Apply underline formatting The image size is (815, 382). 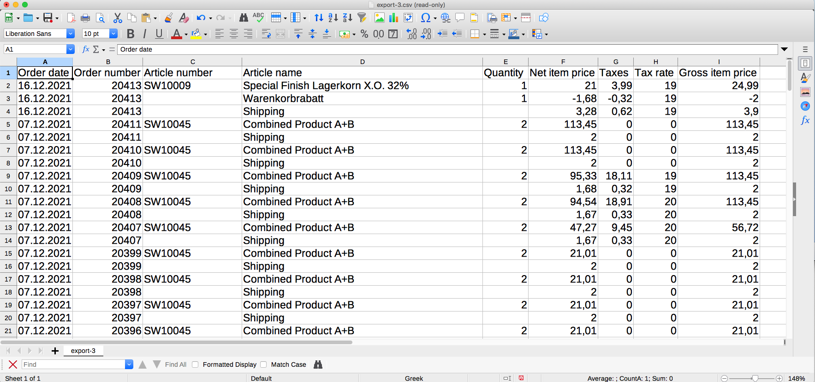[x=159, y=34]
